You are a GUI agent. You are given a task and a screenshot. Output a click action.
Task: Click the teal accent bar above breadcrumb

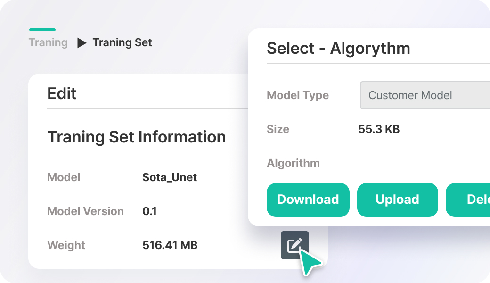coord(42,30)
